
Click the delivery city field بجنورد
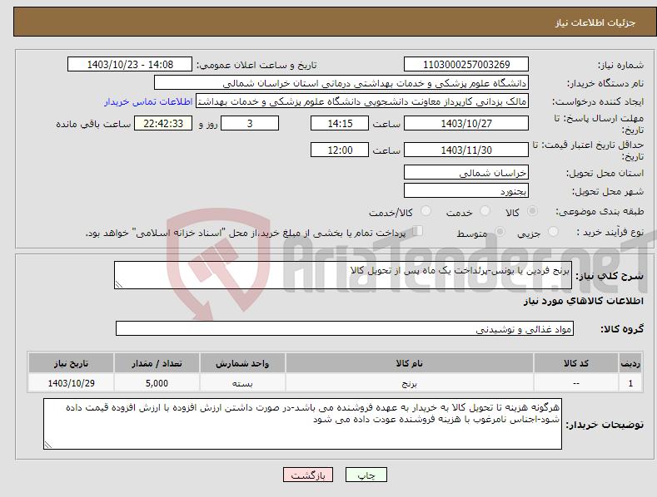(466, 191)
